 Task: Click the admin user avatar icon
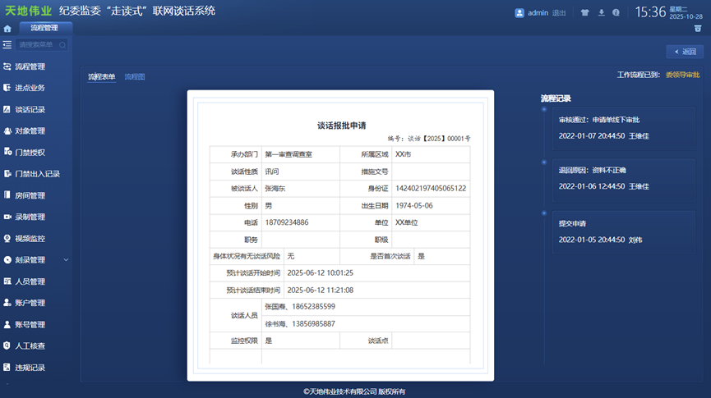point(519,13)
